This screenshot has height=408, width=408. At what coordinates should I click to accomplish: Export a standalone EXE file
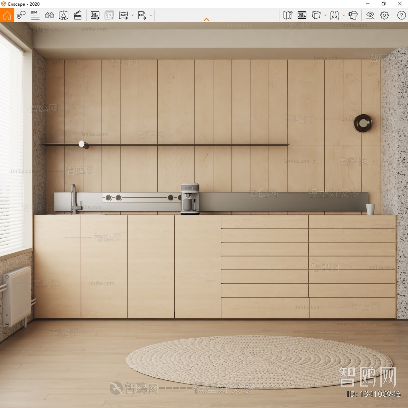pos(142,15)
